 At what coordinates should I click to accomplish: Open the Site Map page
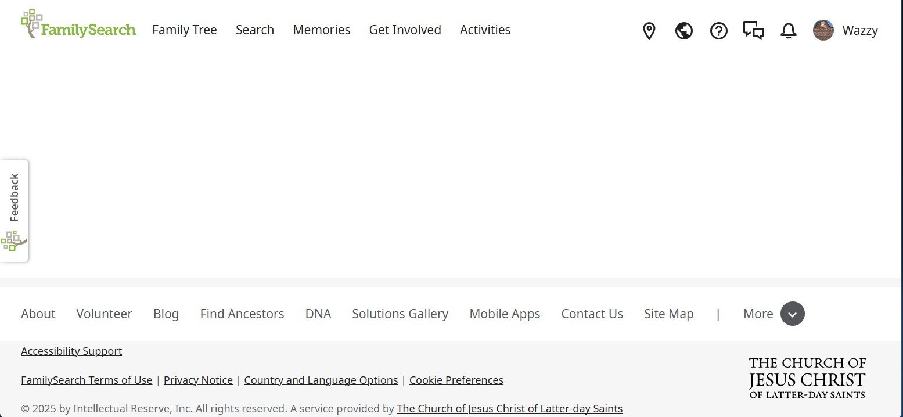pyautogui.click(x=668, y=314)
